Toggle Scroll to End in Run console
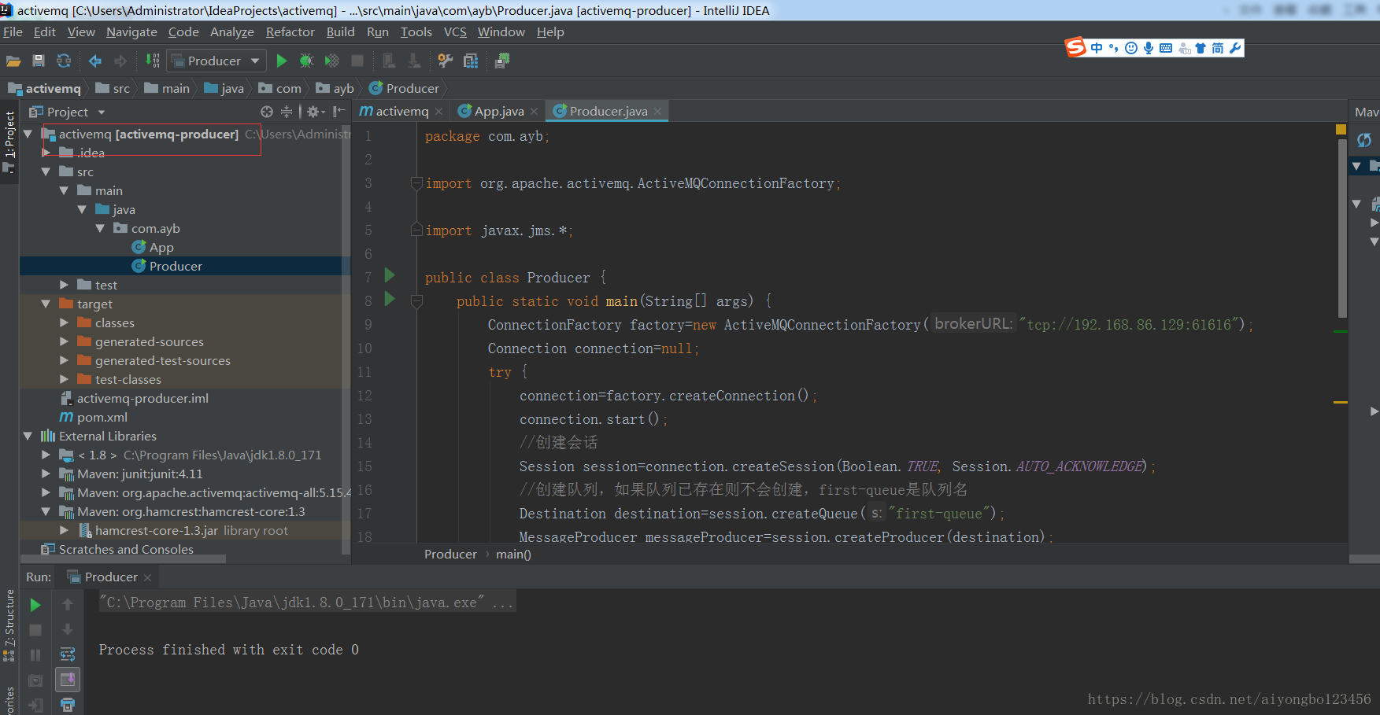Screen dimensions: 1380x715 [68, 680]
